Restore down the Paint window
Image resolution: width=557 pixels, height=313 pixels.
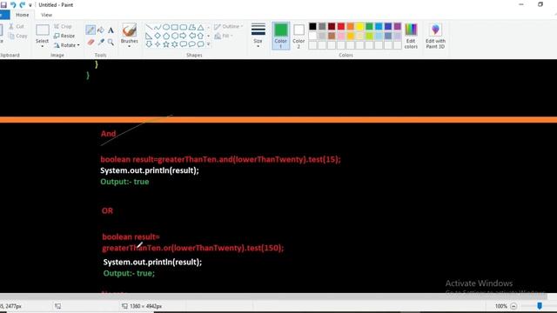(x=540, y=4)
